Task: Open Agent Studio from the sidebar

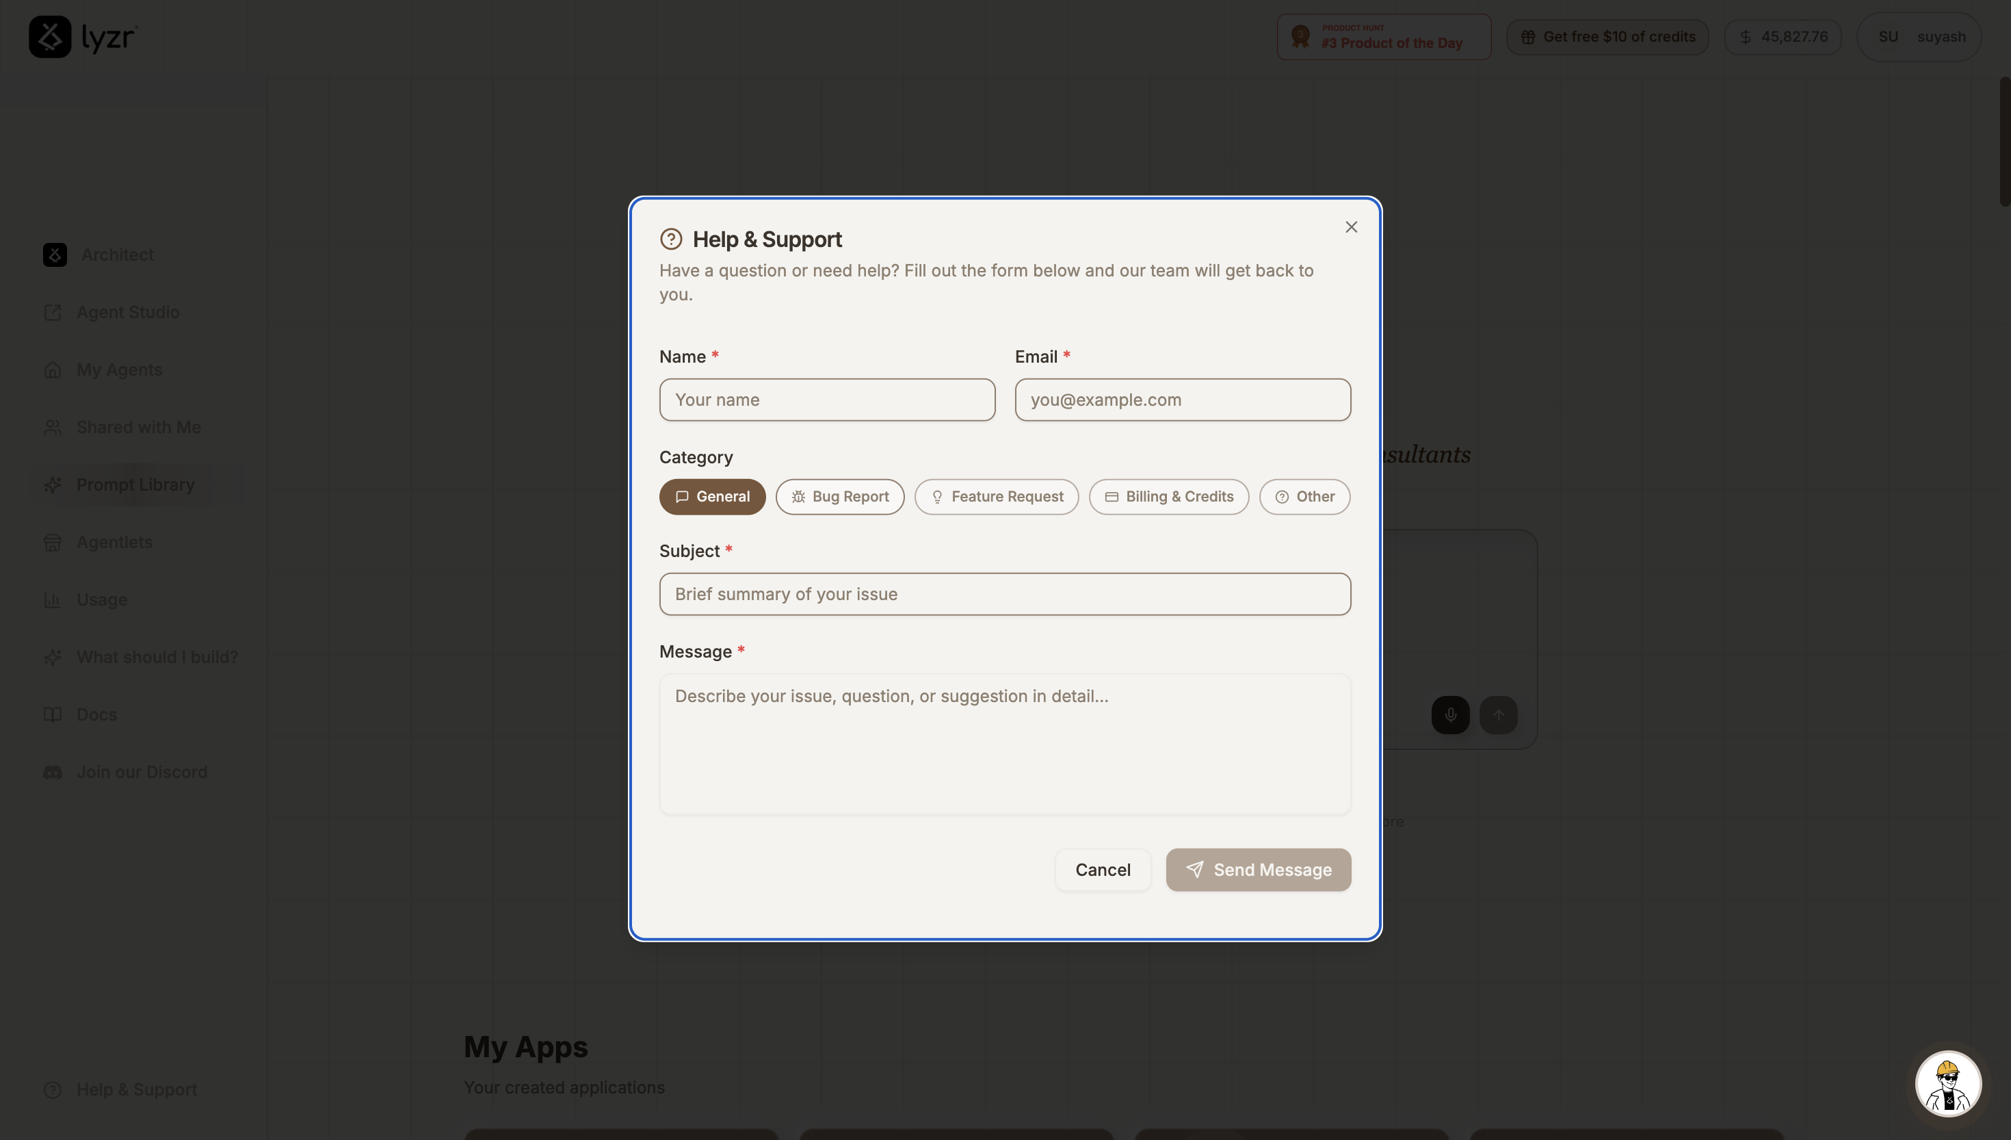Action: [x=127, y=311]
